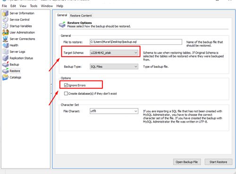Click the Health label in sidebar
The height and width of the screenshot is (174, 236).
[x=14, y=45]
